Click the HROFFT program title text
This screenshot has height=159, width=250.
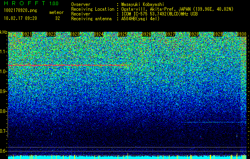(x=25, y=3)
